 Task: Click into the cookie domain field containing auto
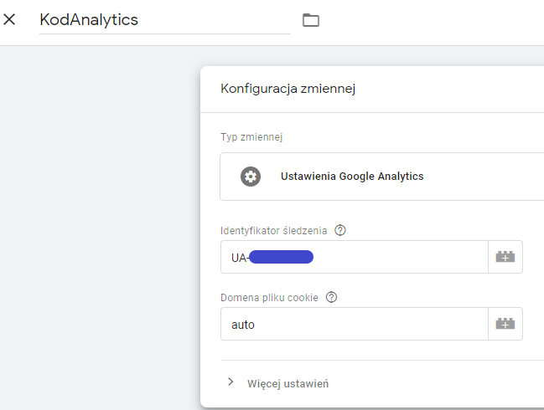(x=352, y=324)
